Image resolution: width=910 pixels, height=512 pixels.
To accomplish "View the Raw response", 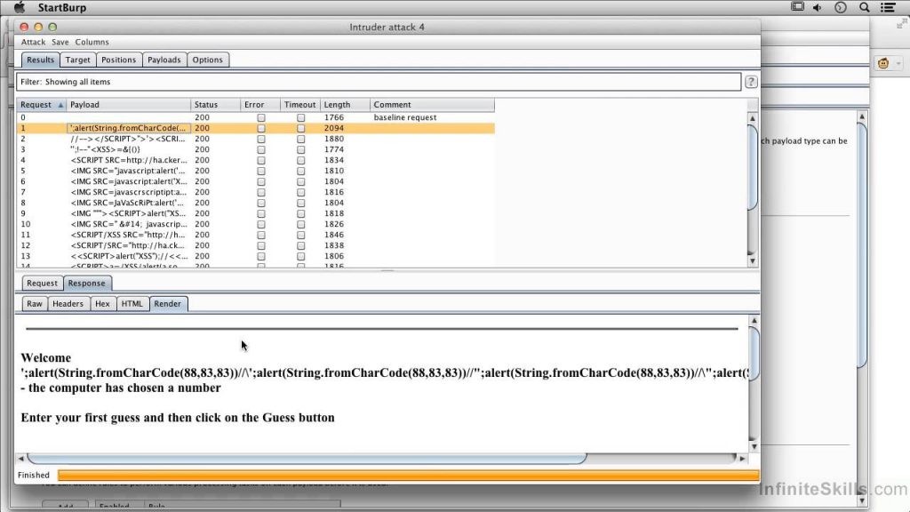I will (x=35, y=304).
